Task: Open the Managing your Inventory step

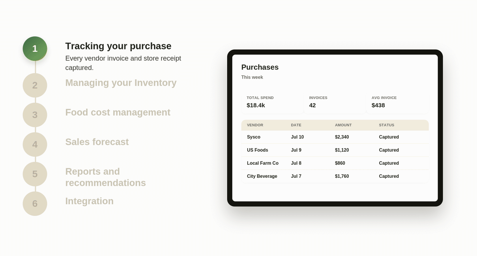Action: 121,83
